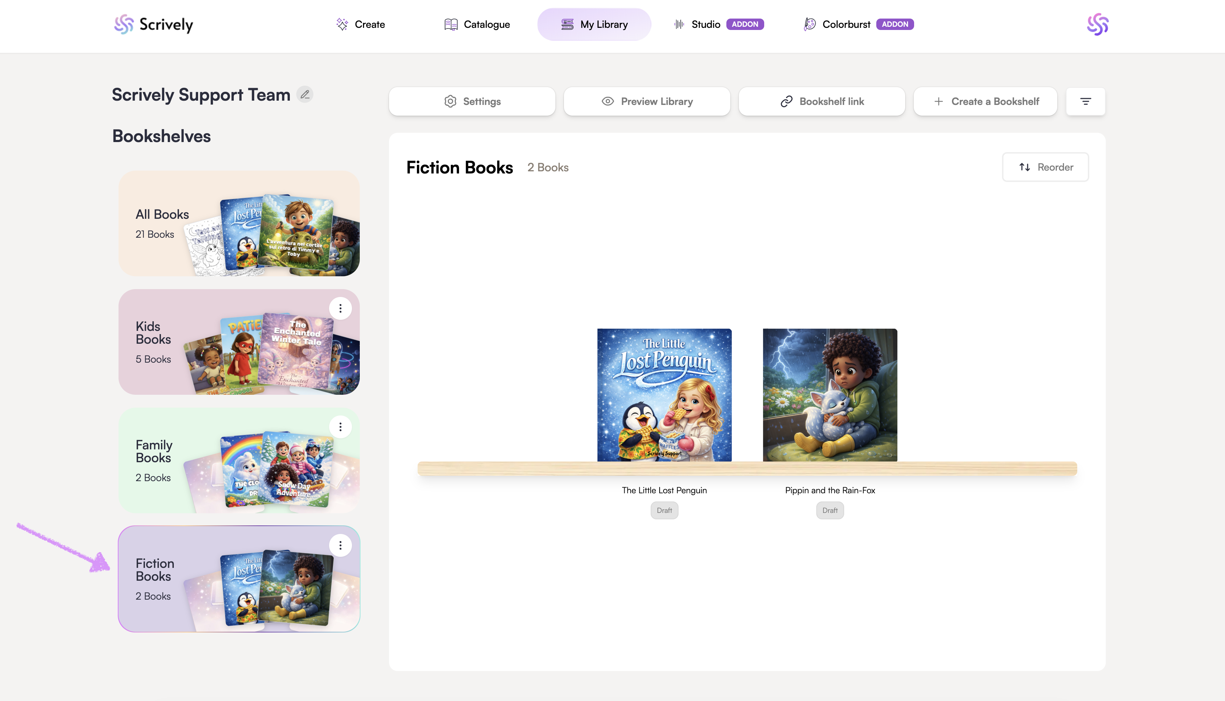The image size is (1225, 701).
Task: Open The Little Lost Penguin cover
Action: (664, 395)
